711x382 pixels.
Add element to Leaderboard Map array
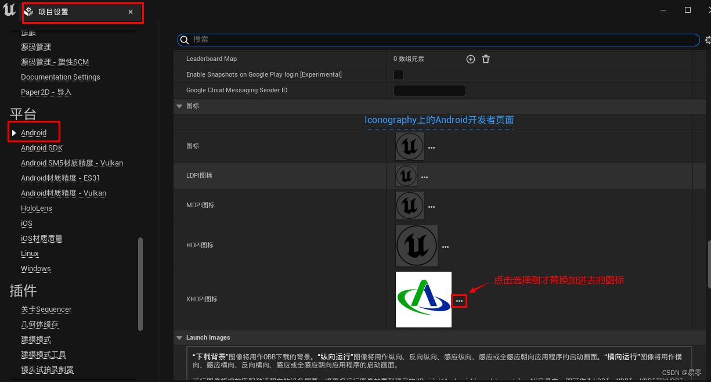tap(470, 59)
